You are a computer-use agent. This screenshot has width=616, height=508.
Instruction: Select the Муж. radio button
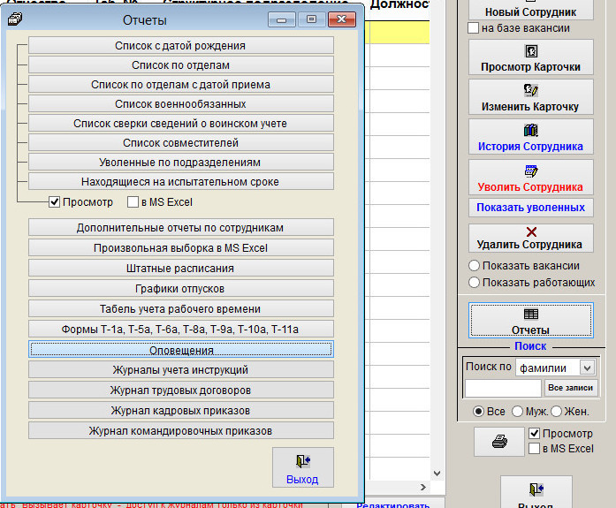click(517, 412)
